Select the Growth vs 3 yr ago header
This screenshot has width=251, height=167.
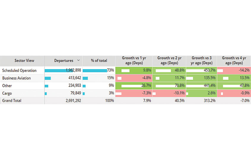click(202, 60)
